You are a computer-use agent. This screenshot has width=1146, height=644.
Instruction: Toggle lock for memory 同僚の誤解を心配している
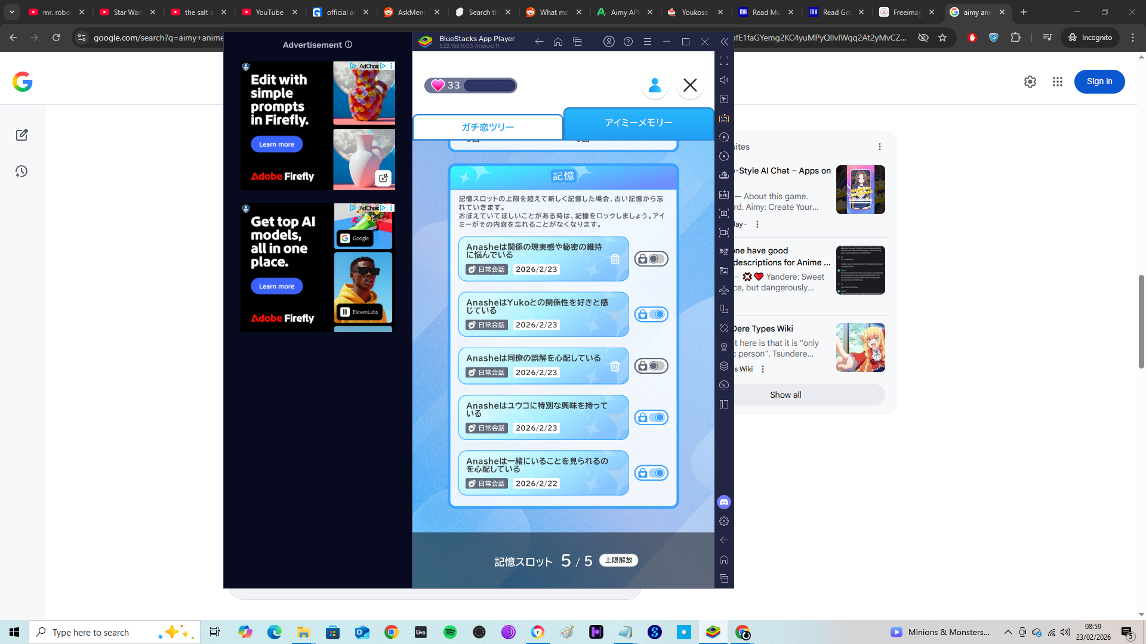651,366
